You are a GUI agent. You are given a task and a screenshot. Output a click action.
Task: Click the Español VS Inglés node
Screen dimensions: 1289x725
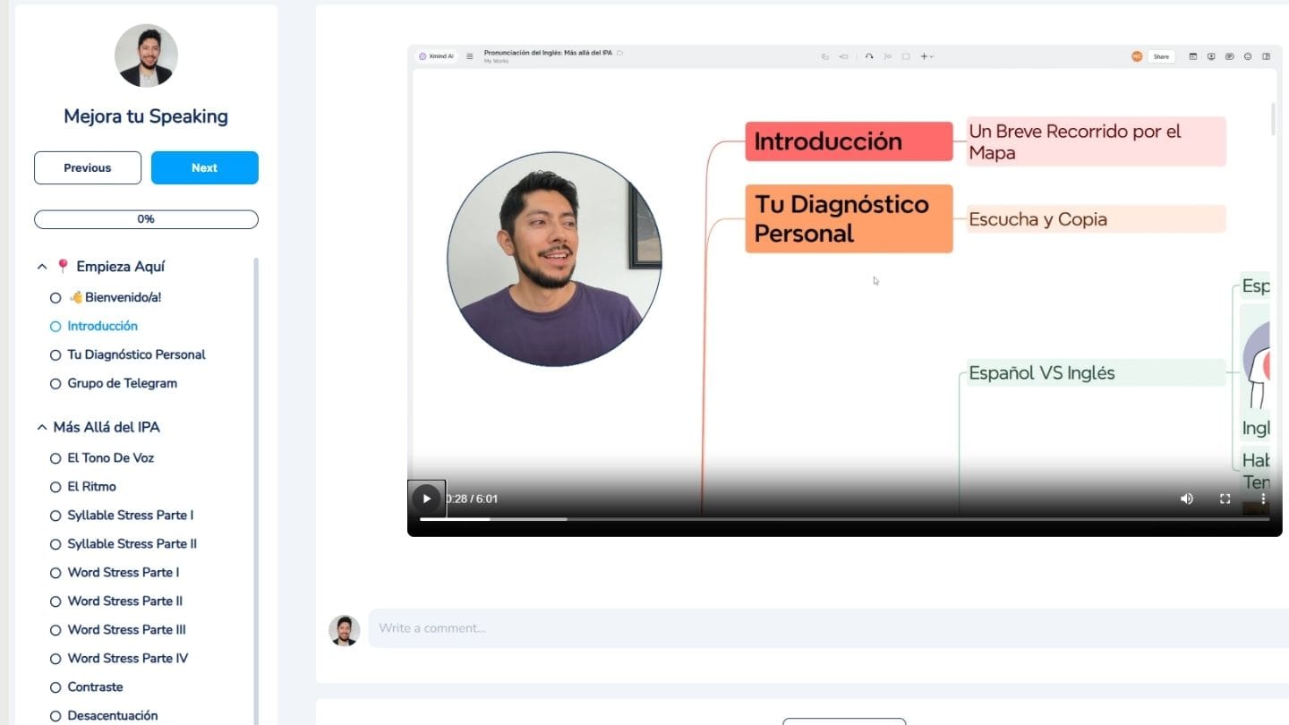(x=1096, y=372)
